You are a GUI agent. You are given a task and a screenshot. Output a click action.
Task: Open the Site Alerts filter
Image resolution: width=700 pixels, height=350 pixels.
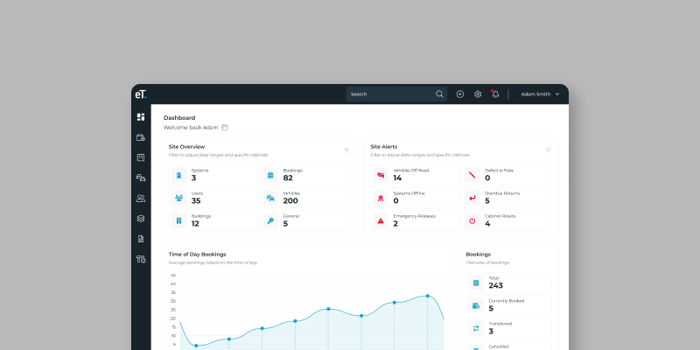point(549,150)
